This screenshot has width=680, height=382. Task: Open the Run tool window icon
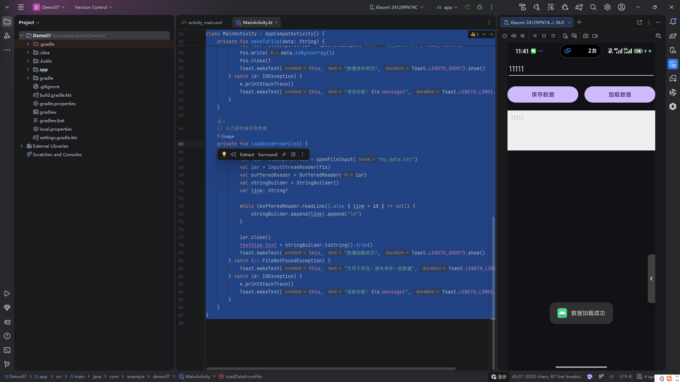pyautogui.click(x=7, y=293)
